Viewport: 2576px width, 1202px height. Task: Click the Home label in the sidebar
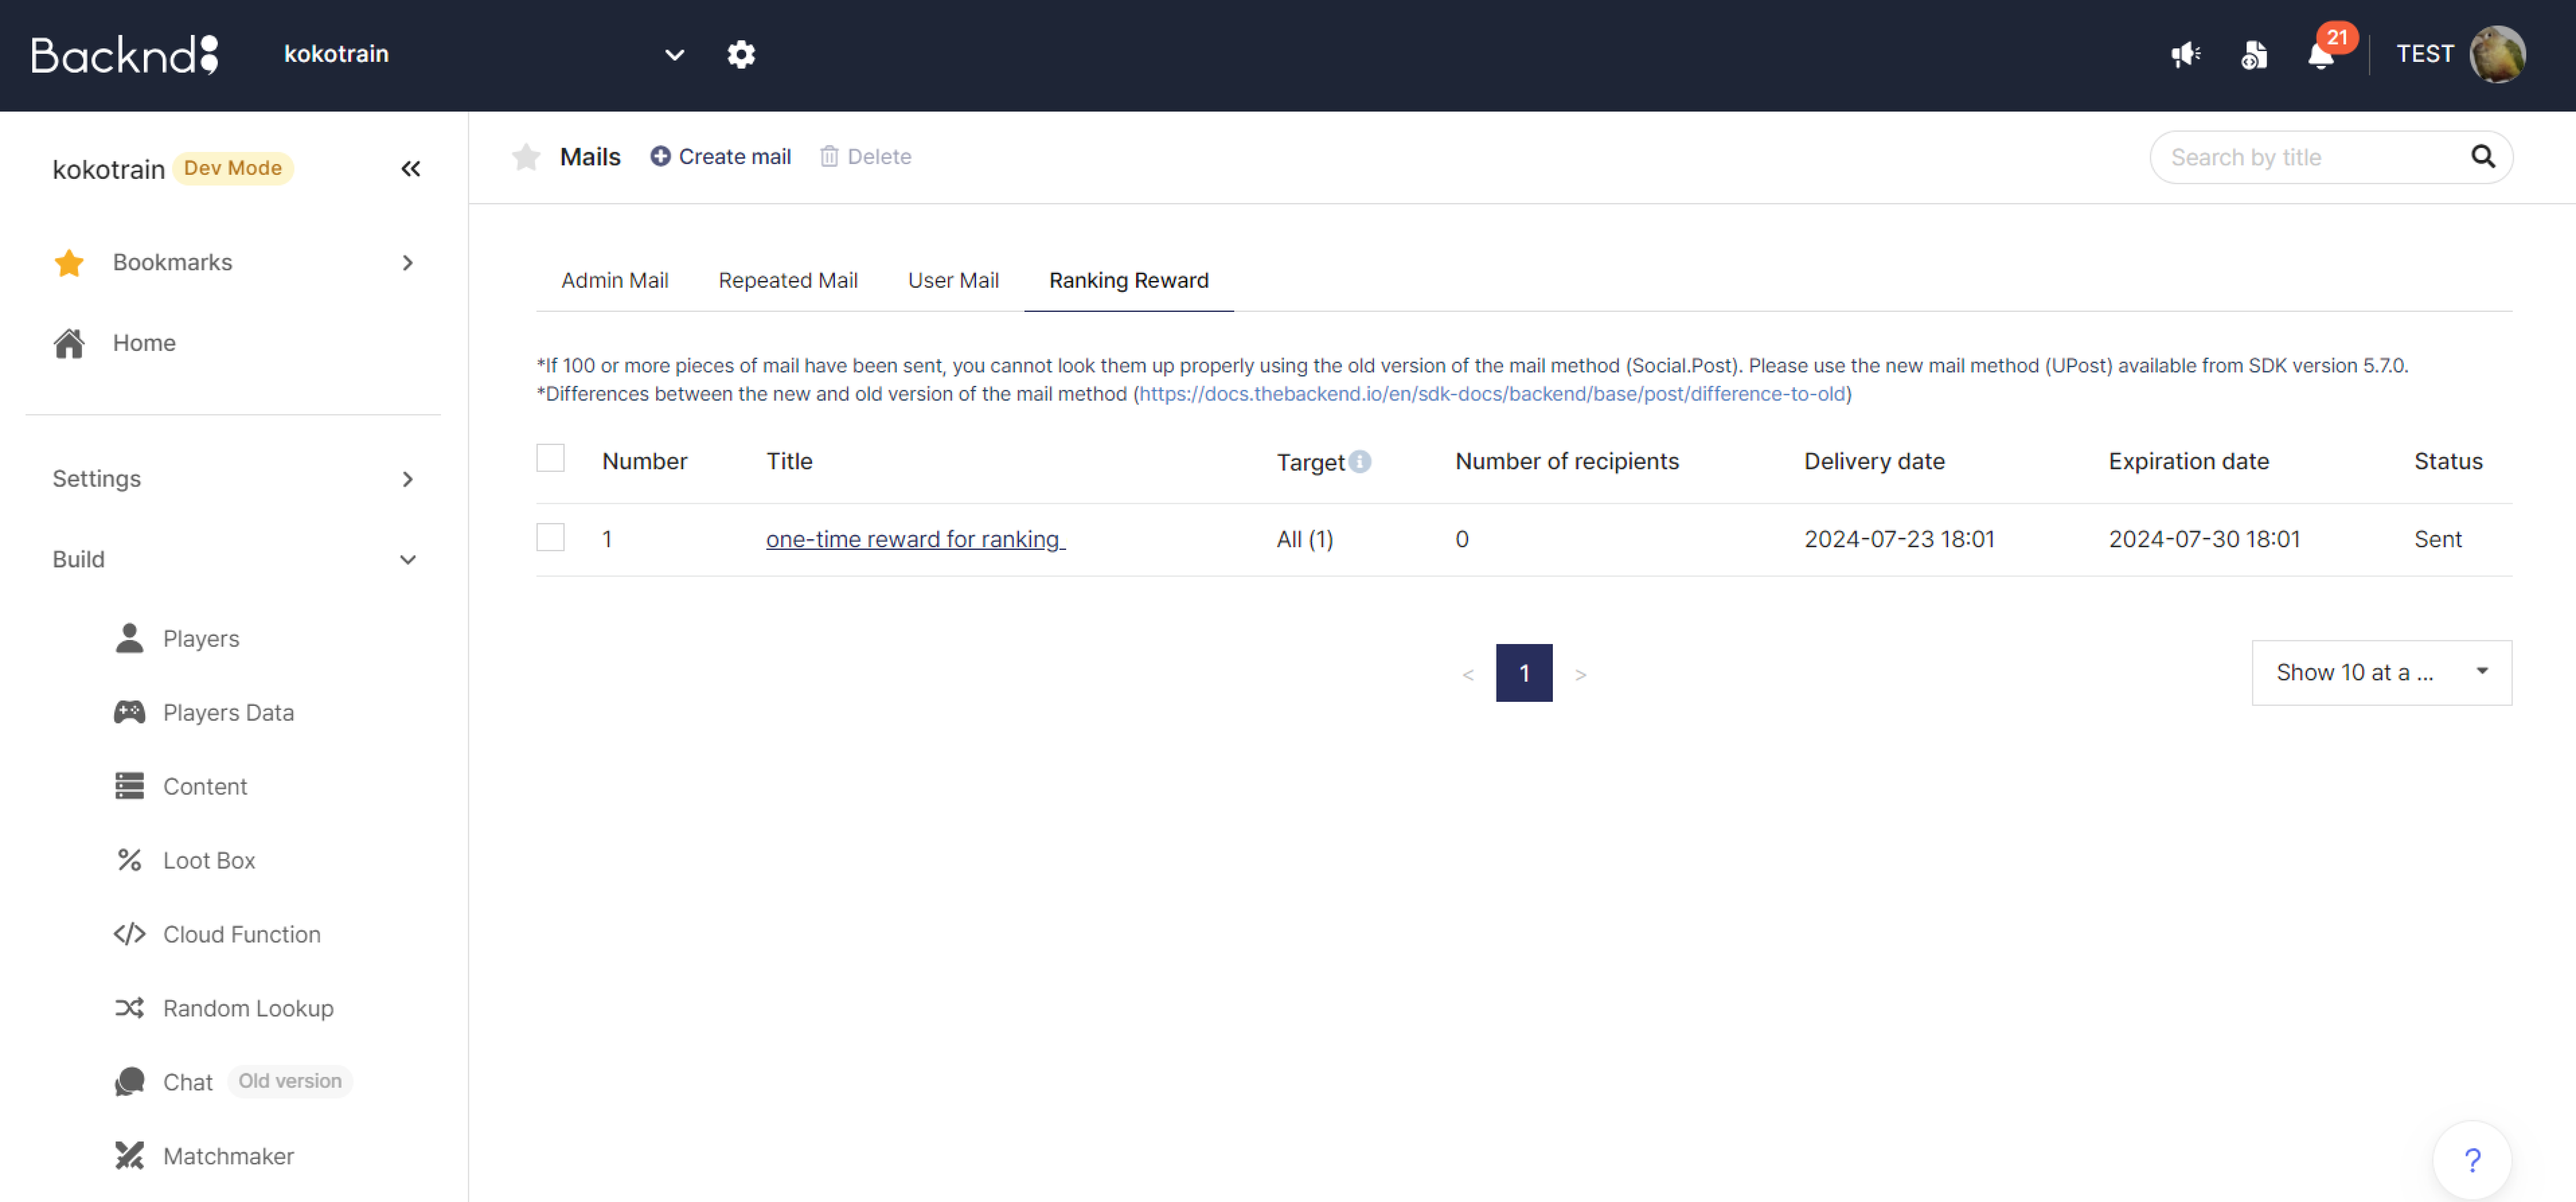click(x=144, y=343)
